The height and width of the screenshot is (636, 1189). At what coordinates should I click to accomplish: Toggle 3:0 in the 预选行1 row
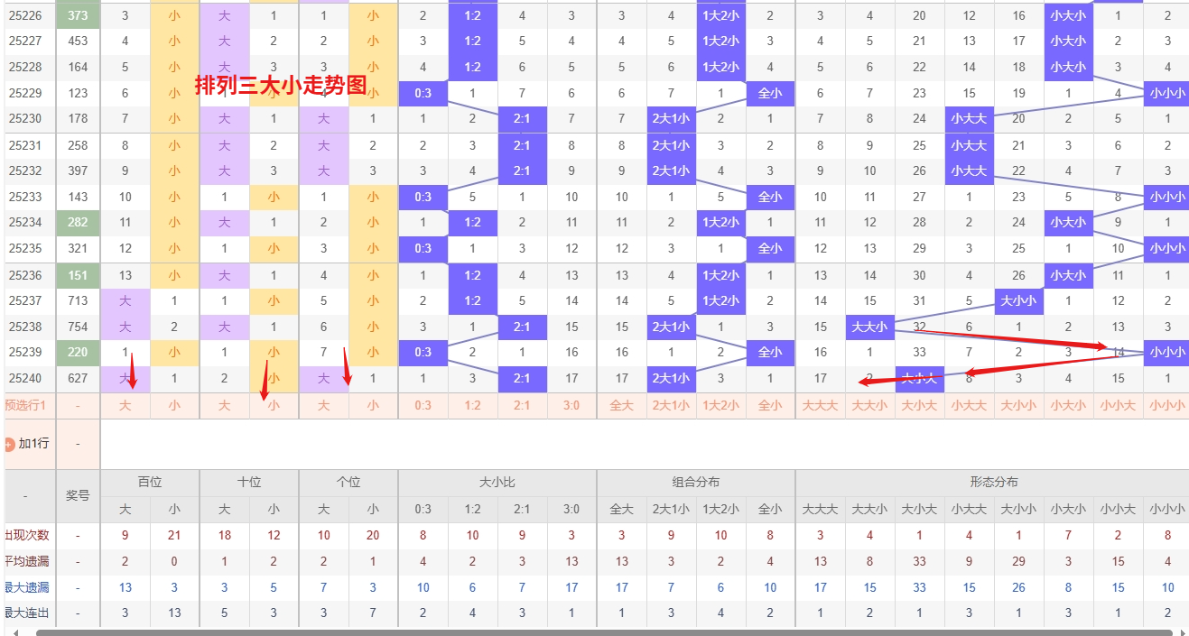click(x=571, y=406)
